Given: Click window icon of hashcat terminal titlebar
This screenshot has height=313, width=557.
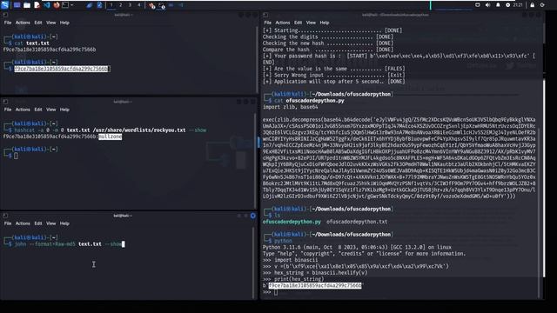Looking at the screenshot, I should pos(5,102).
